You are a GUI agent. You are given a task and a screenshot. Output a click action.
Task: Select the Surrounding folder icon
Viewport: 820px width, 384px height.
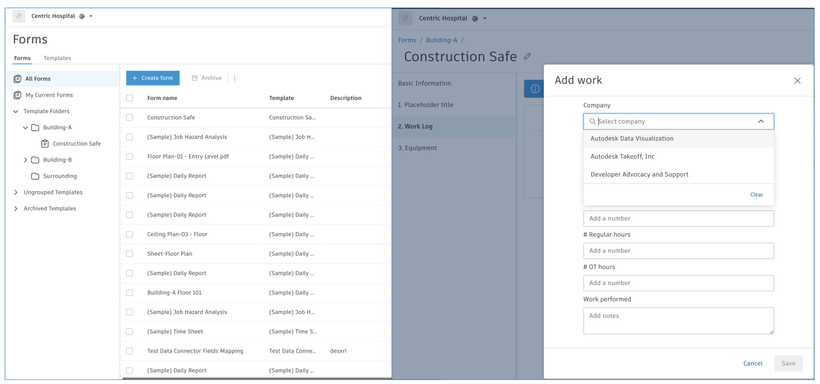point(34,176)
